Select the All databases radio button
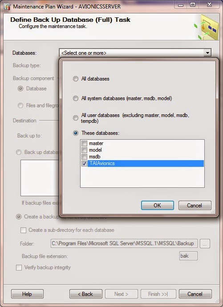Image resolution: width=223 pixels, height=307 pixels. point(76,79)
